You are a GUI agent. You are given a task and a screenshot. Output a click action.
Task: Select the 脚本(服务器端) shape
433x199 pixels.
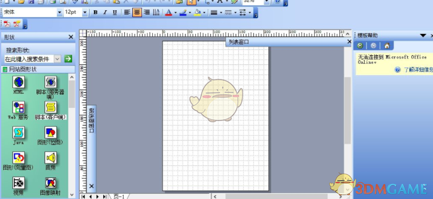[51, 87]
